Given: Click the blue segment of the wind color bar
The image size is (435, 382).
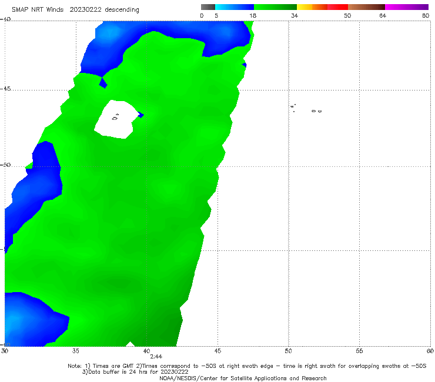Looking at the screenshot, I should click(235, 7).
